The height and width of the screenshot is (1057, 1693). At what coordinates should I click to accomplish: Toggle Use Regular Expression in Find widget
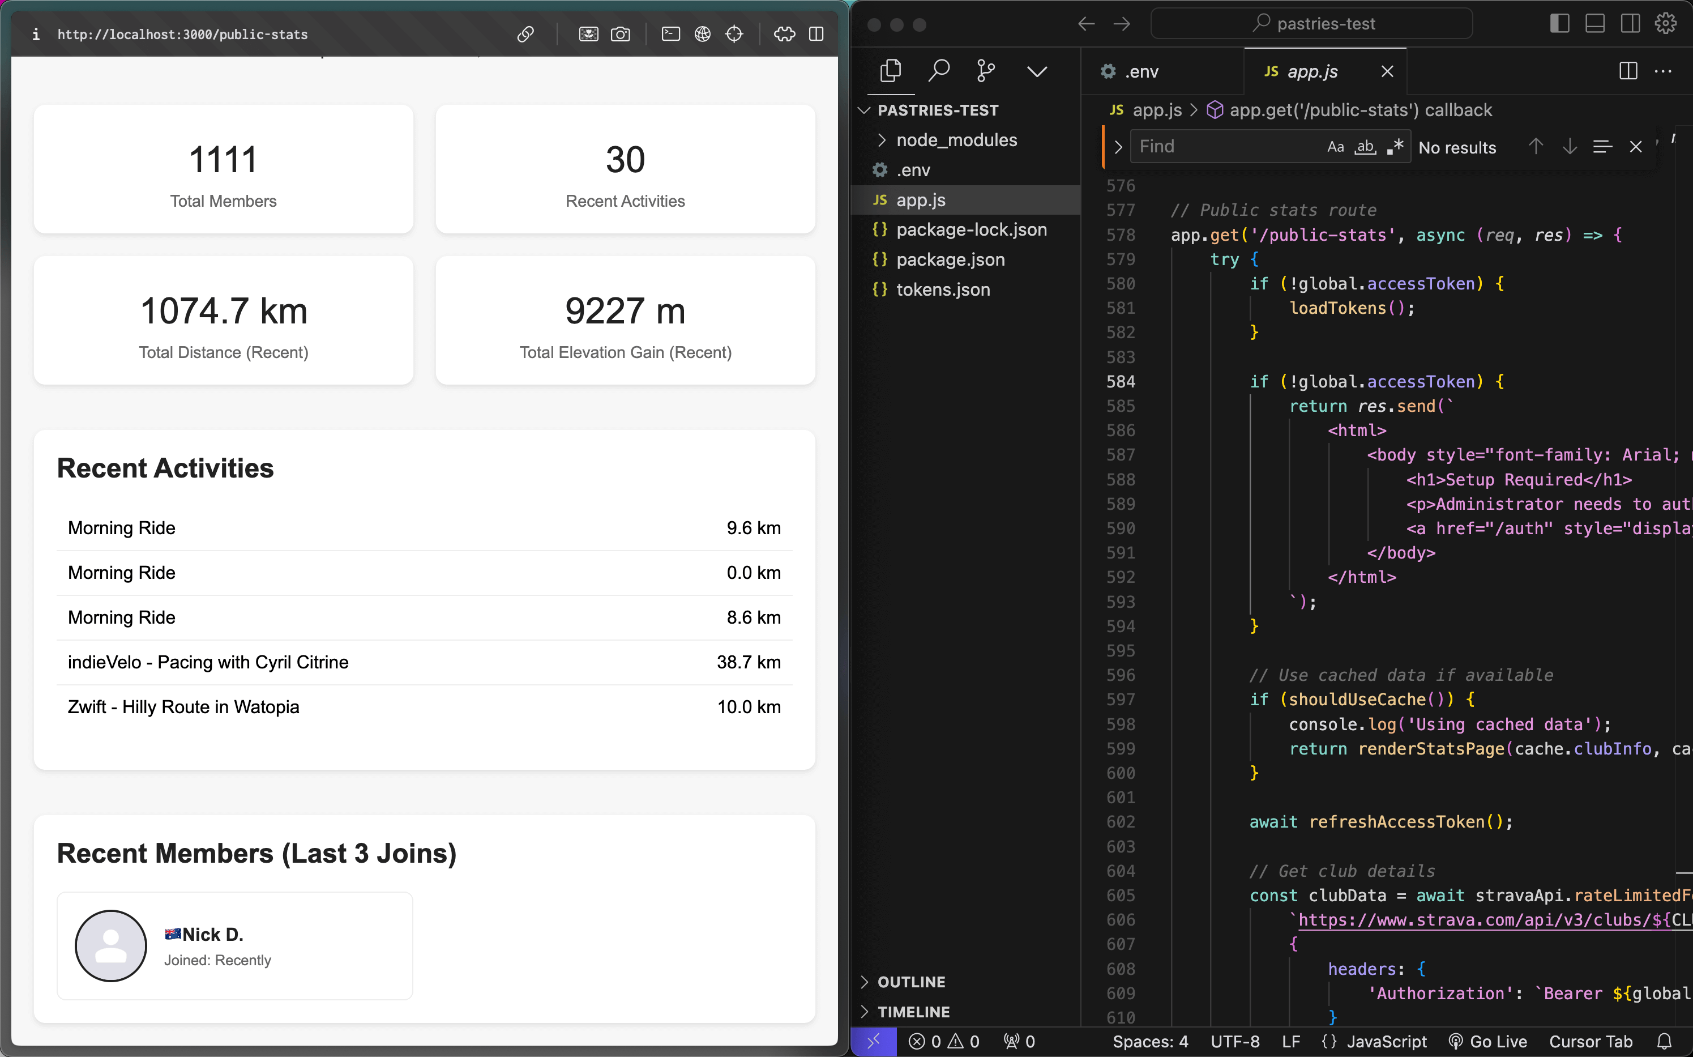click(1395, 147)
